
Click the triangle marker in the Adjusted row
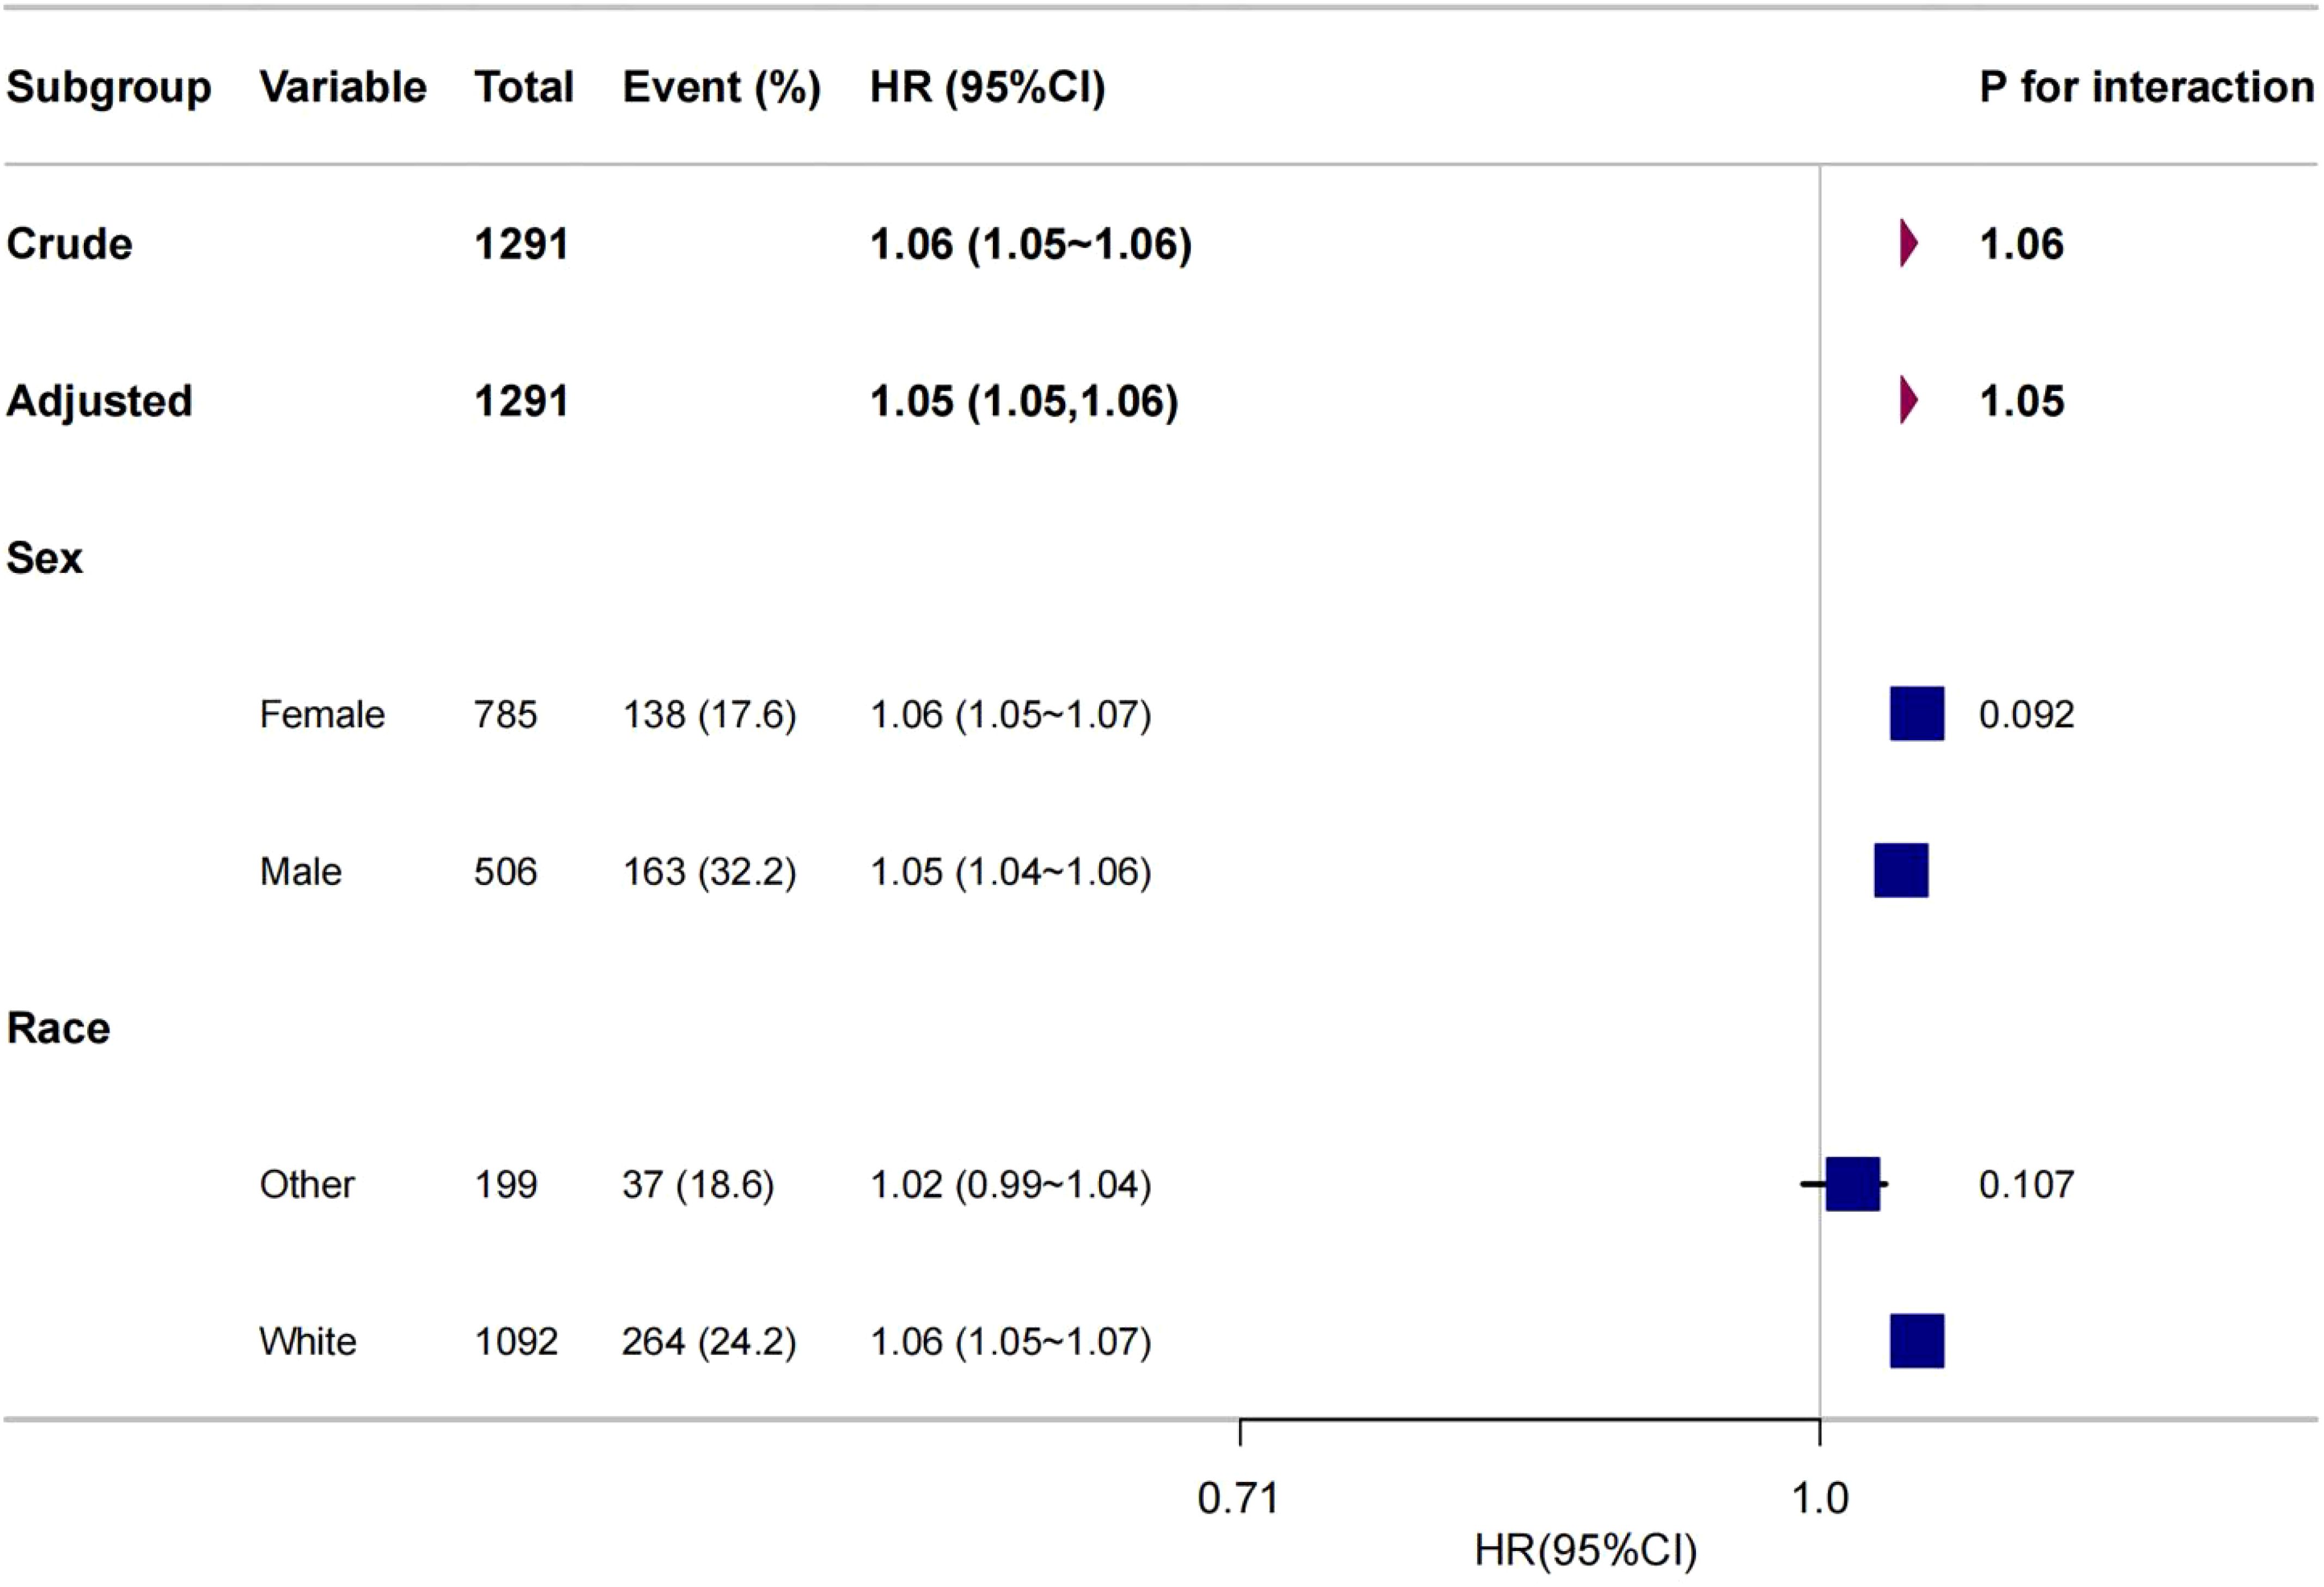(x=1909, y=400)
